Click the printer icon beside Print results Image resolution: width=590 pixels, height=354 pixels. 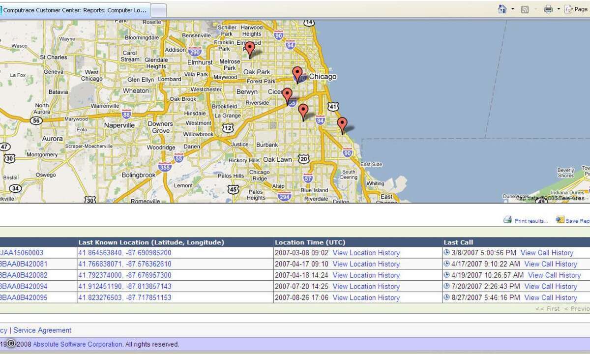507,220
